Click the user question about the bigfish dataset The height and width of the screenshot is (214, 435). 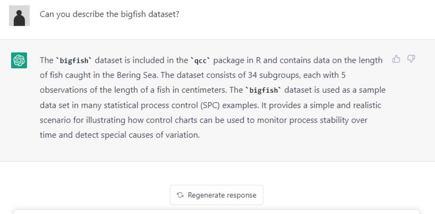(x=109, y=15)
